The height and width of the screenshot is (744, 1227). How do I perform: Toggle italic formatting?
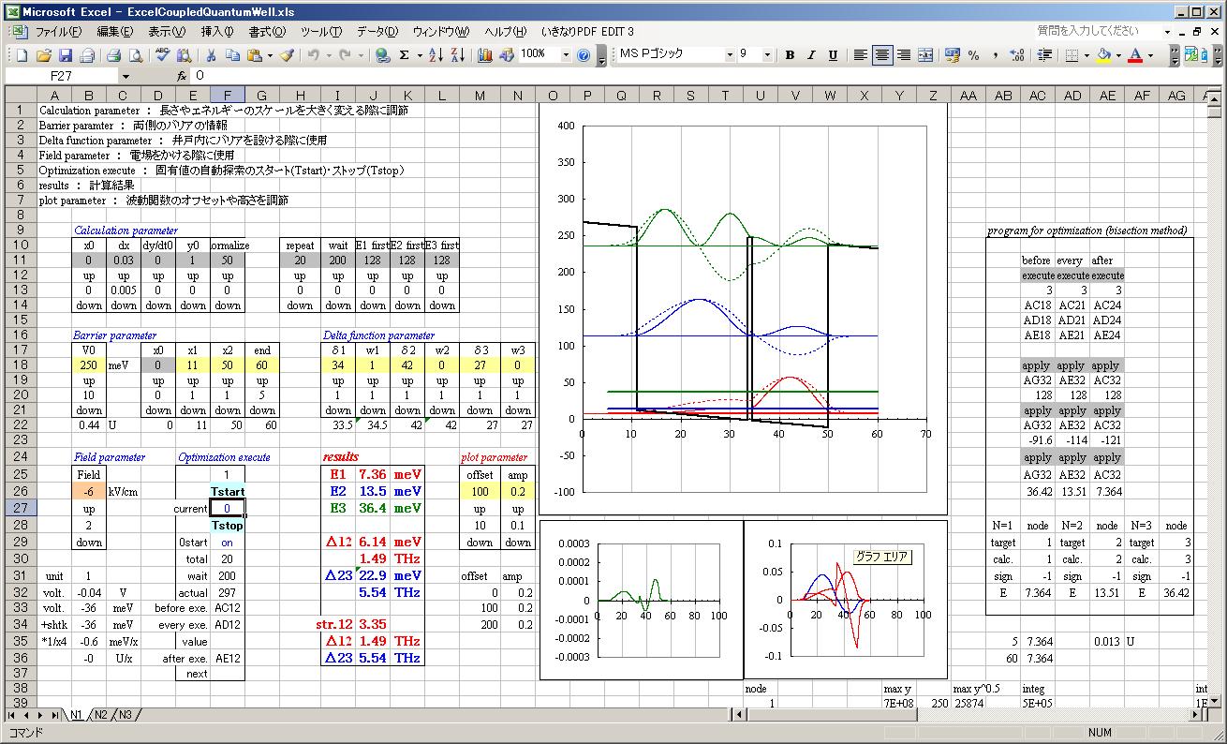pyautogui.click(x=811, y=55)
